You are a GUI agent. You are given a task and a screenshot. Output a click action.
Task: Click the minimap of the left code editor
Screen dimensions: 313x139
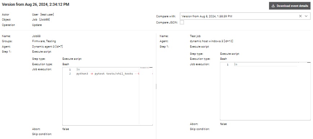146,96
